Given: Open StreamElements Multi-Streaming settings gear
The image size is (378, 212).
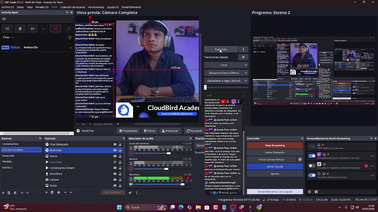Looking at the screenshot, I should pos(316,192).
